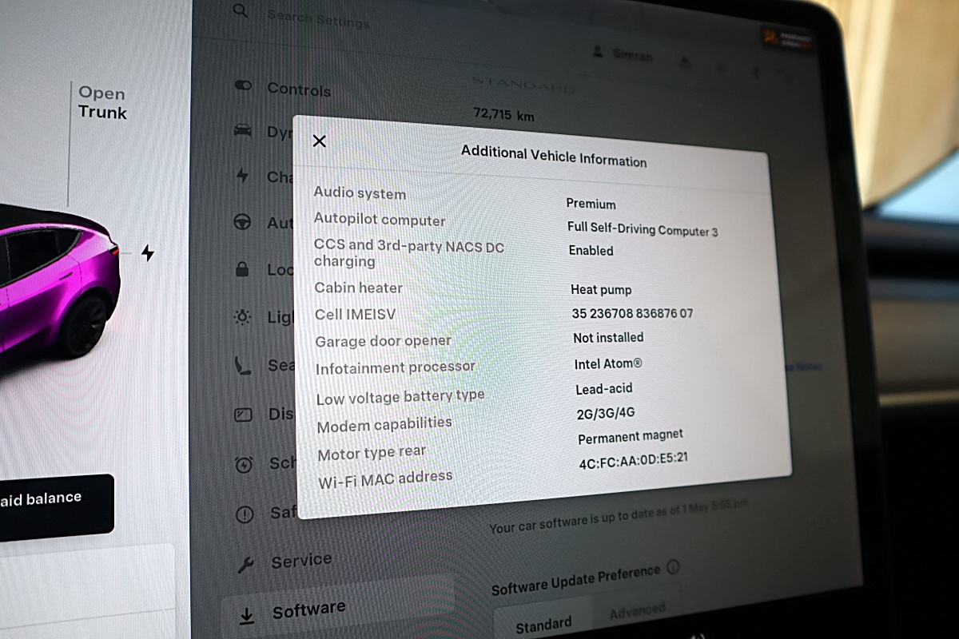Image resolution: width=959 pixels, height=639 pixels.
Task: Tap the charging bolt beside the car
Action: coord(147,253)
